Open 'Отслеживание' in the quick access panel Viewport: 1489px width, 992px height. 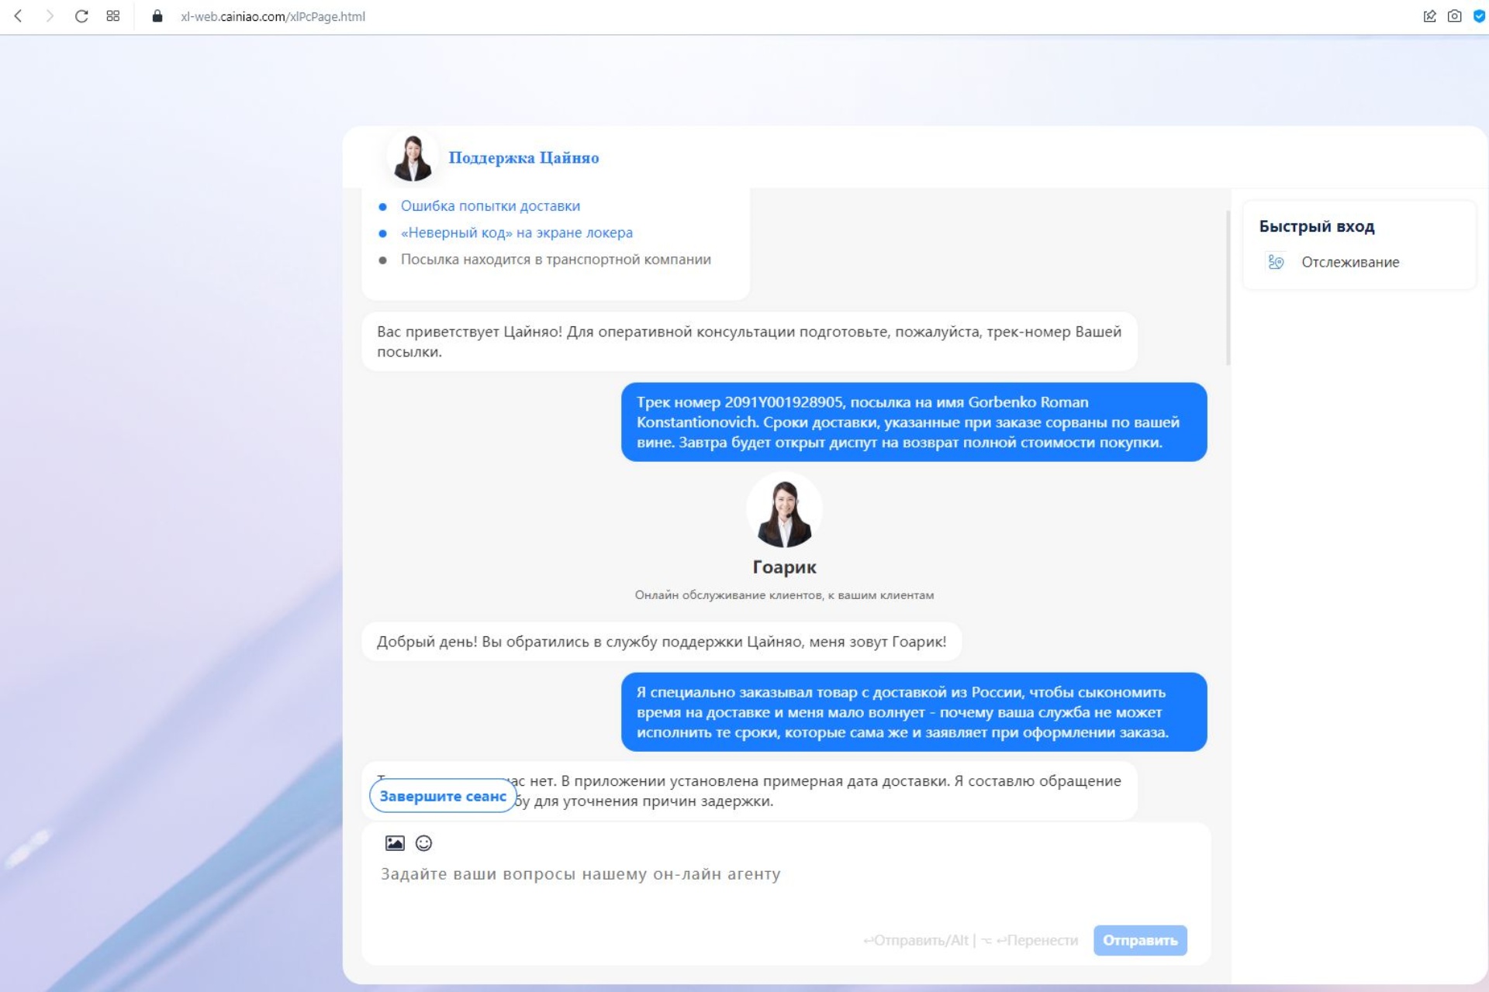point(1350,262)
